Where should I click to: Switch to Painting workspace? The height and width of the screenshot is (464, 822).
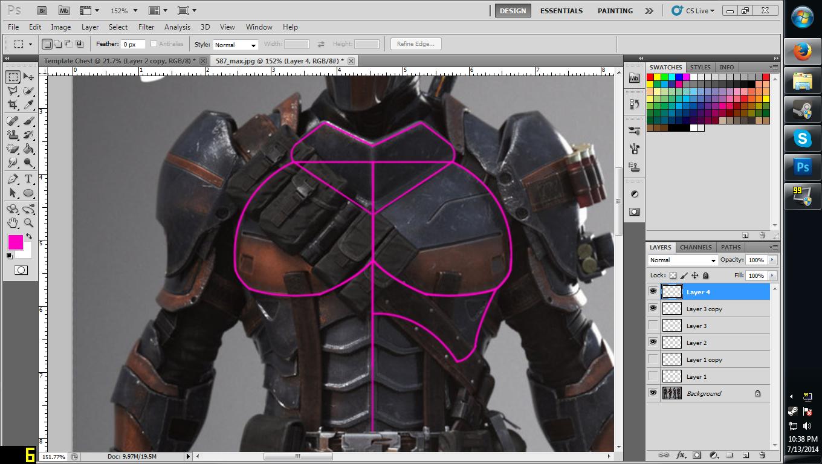click(x=615, y=11)
